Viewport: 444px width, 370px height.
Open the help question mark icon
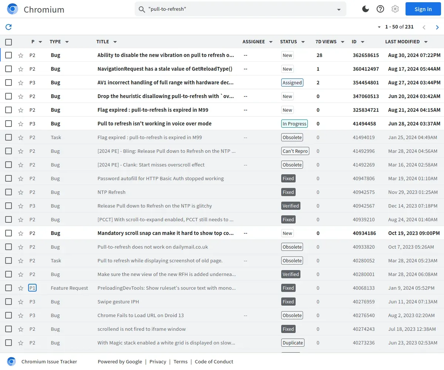coord(380,9)
